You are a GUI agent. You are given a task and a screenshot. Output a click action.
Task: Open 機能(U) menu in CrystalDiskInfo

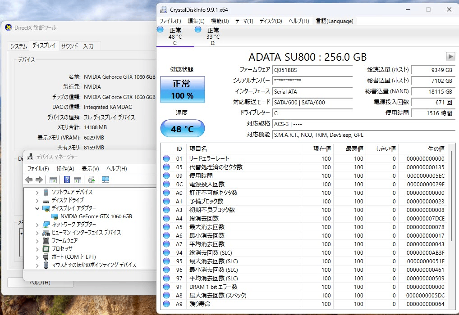(x=220, y=21)
